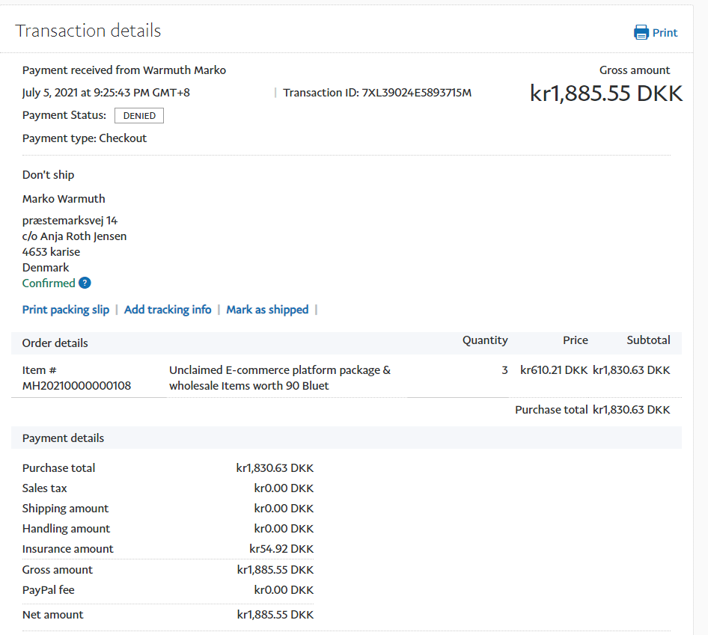The width and height of the screenshot is (708, 635).
Task: Choose Mark as shipped
Action: [267, 310]
